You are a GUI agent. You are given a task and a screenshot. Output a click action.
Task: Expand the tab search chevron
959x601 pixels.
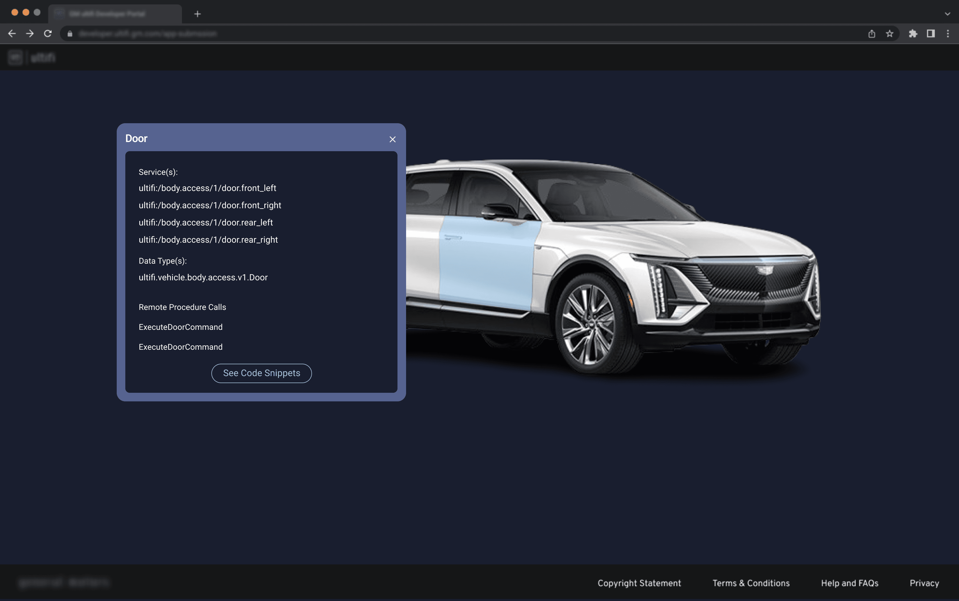(x=947, y=14)
